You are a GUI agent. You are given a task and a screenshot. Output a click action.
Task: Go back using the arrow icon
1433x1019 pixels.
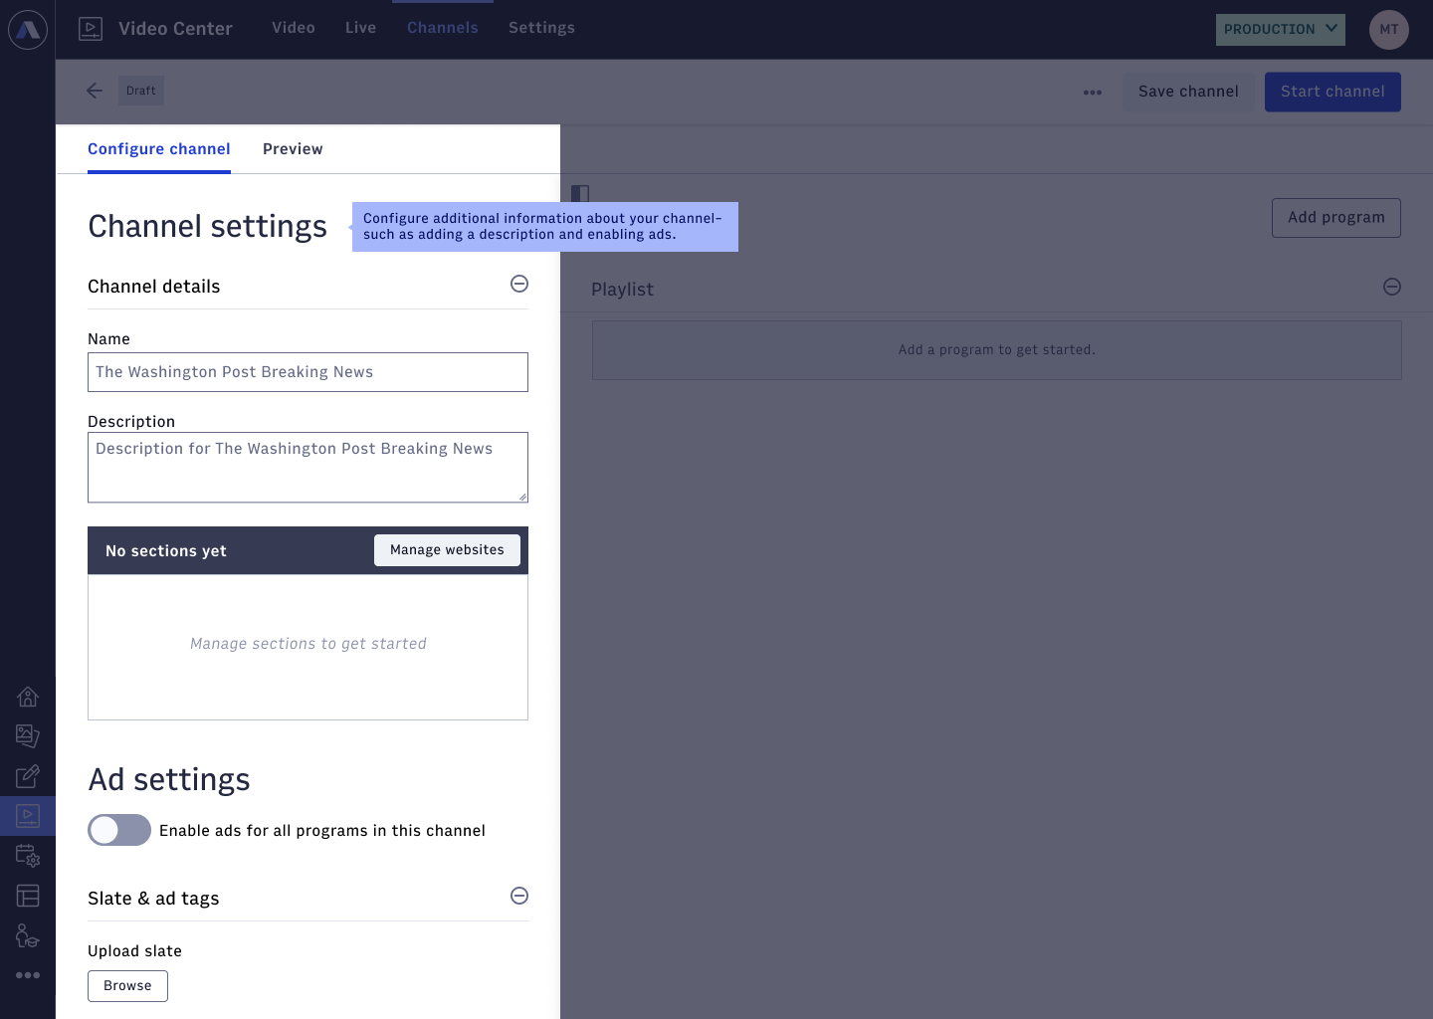pos(95,91)
